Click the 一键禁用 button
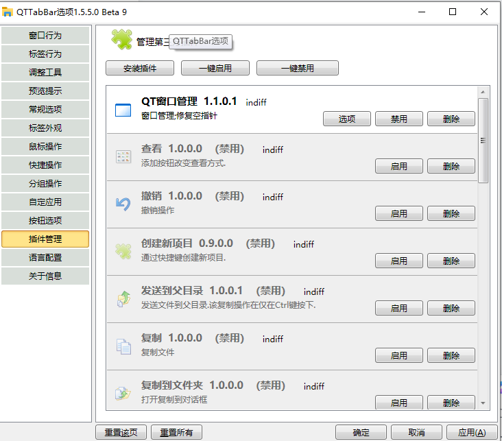The image size is (502, 441). click(x=298, y=68)
